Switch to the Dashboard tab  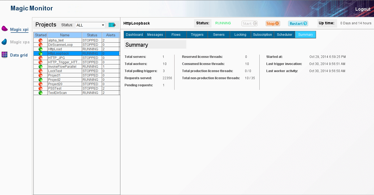134,35
